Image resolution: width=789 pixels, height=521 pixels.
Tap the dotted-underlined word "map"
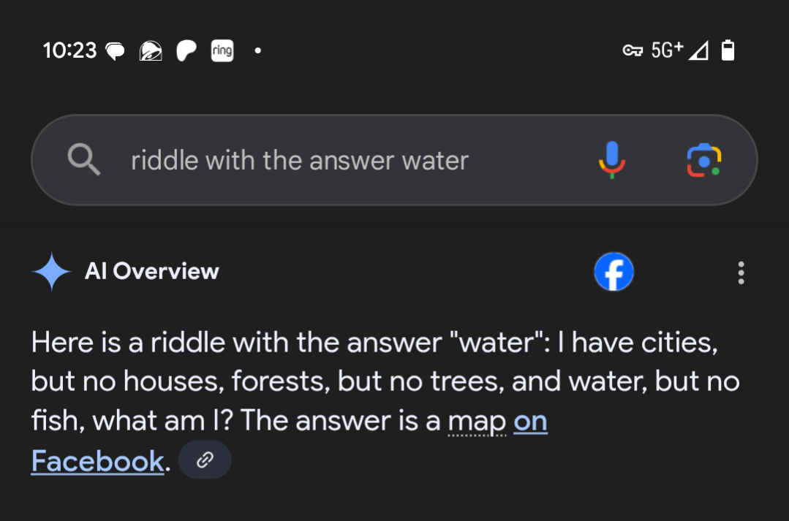click(x=477, y=422)
